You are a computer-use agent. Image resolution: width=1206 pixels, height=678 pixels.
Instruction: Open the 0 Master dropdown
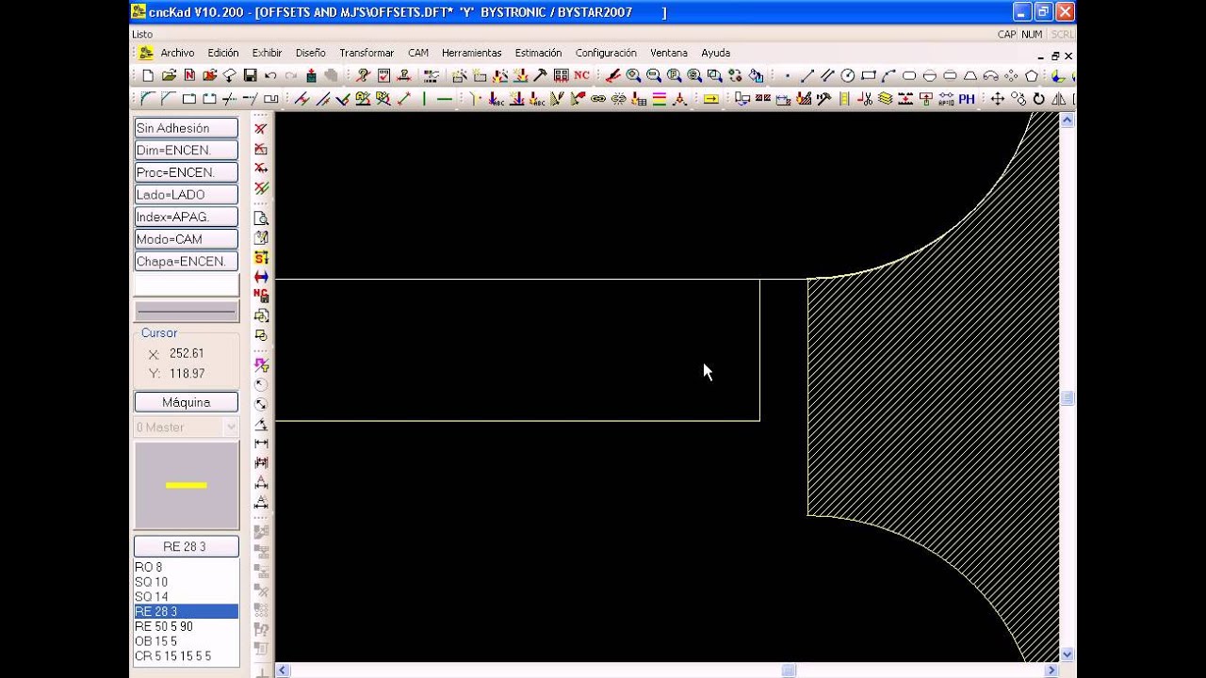[x=187, y=428]
